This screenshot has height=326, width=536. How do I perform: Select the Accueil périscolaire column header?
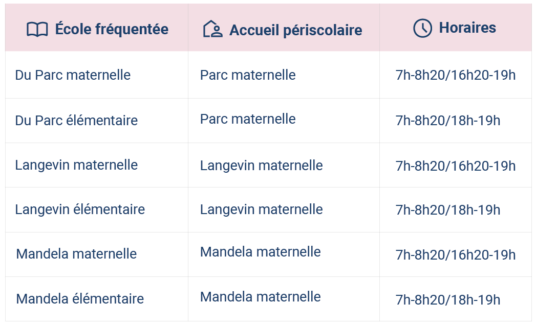296,30
